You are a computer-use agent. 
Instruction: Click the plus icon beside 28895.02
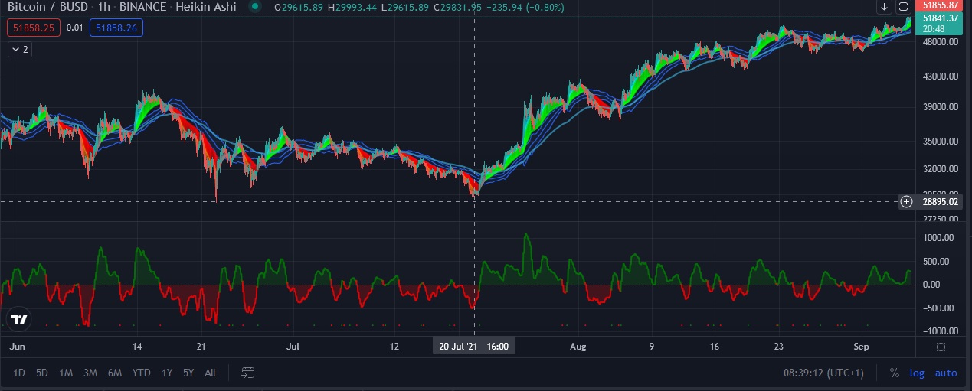(907, 201)
